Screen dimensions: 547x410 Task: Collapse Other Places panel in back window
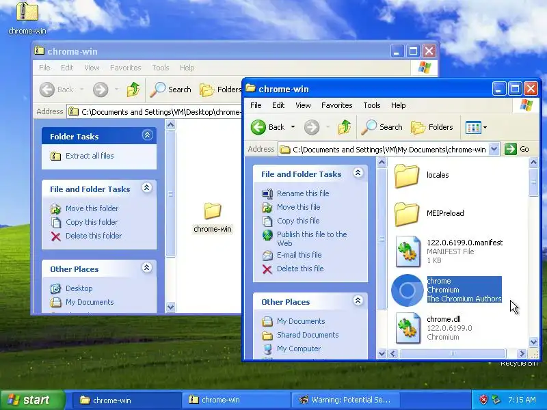[x=147, y=267]
